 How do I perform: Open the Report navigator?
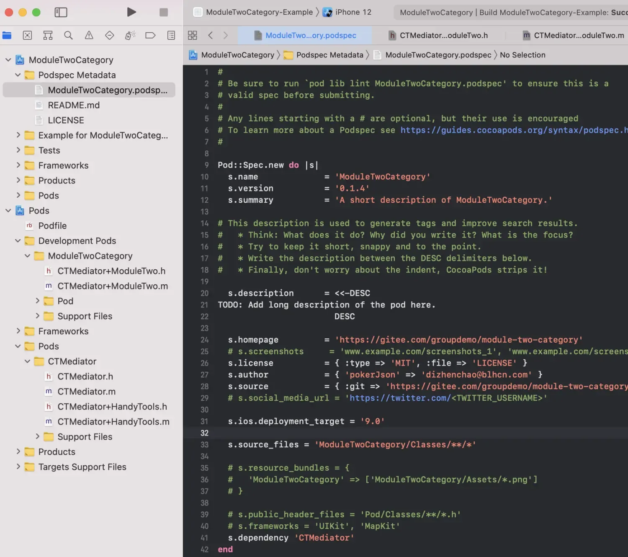(171, 36)
